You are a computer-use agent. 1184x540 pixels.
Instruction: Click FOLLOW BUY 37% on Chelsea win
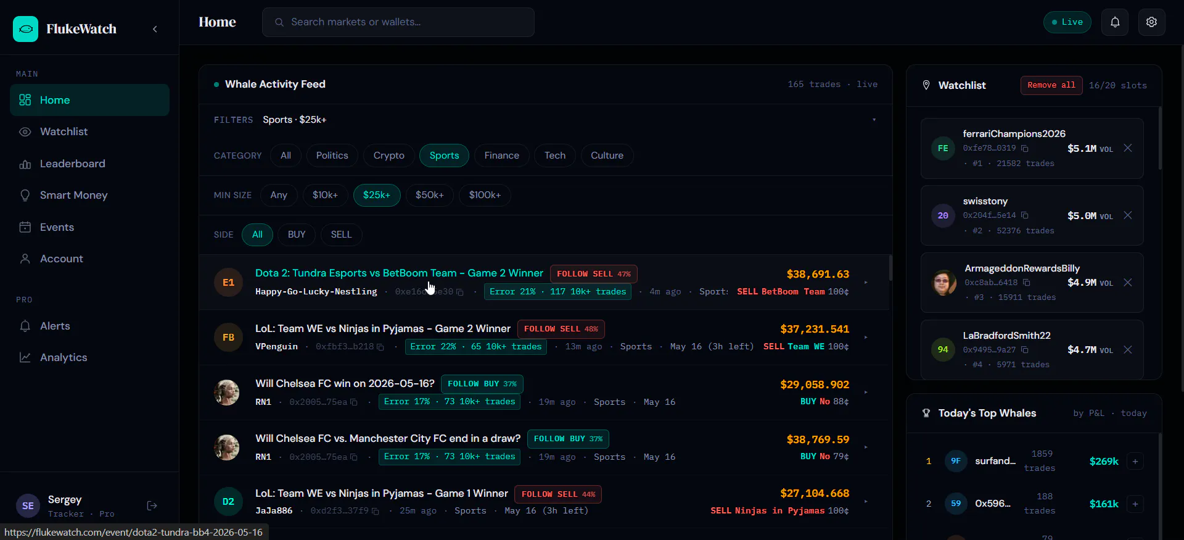point(482,384)
